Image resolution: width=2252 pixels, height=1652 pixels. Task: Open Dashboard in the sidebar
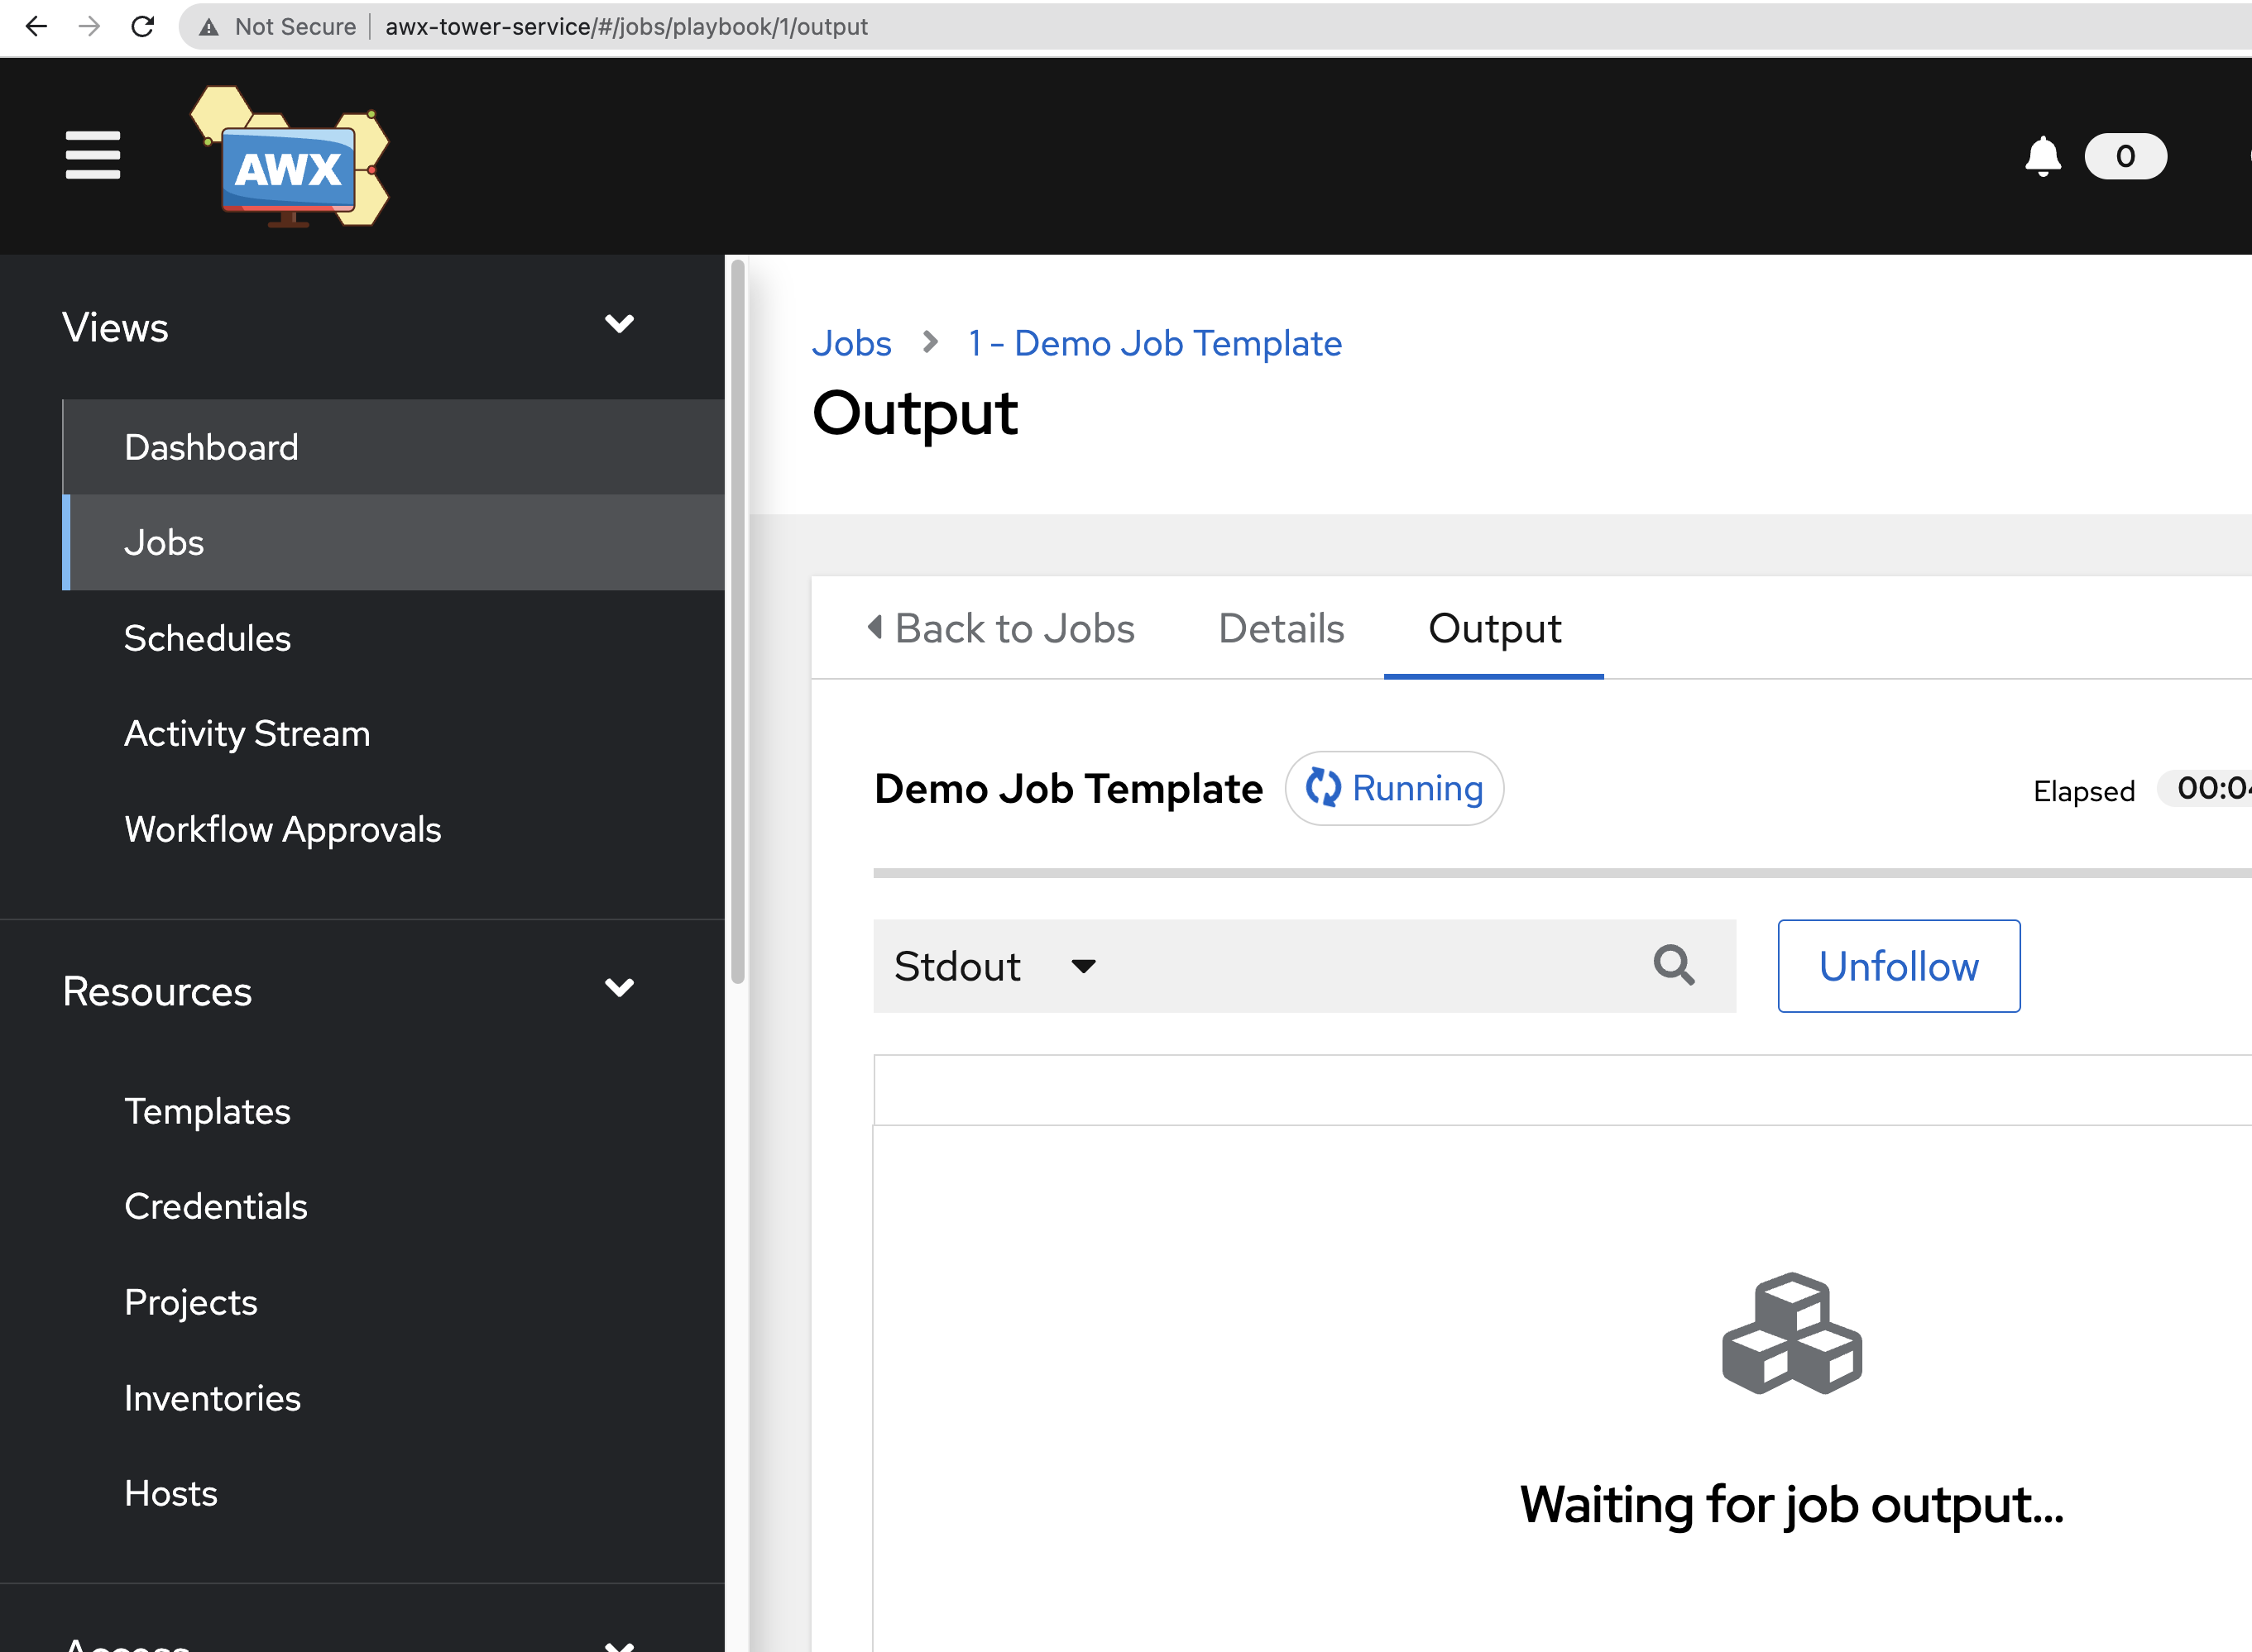pyautogui.click(x=393, y=447)
